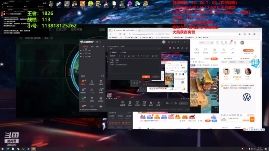Open the text alignment dropdown
269x151 pixels.
(148, 56)
